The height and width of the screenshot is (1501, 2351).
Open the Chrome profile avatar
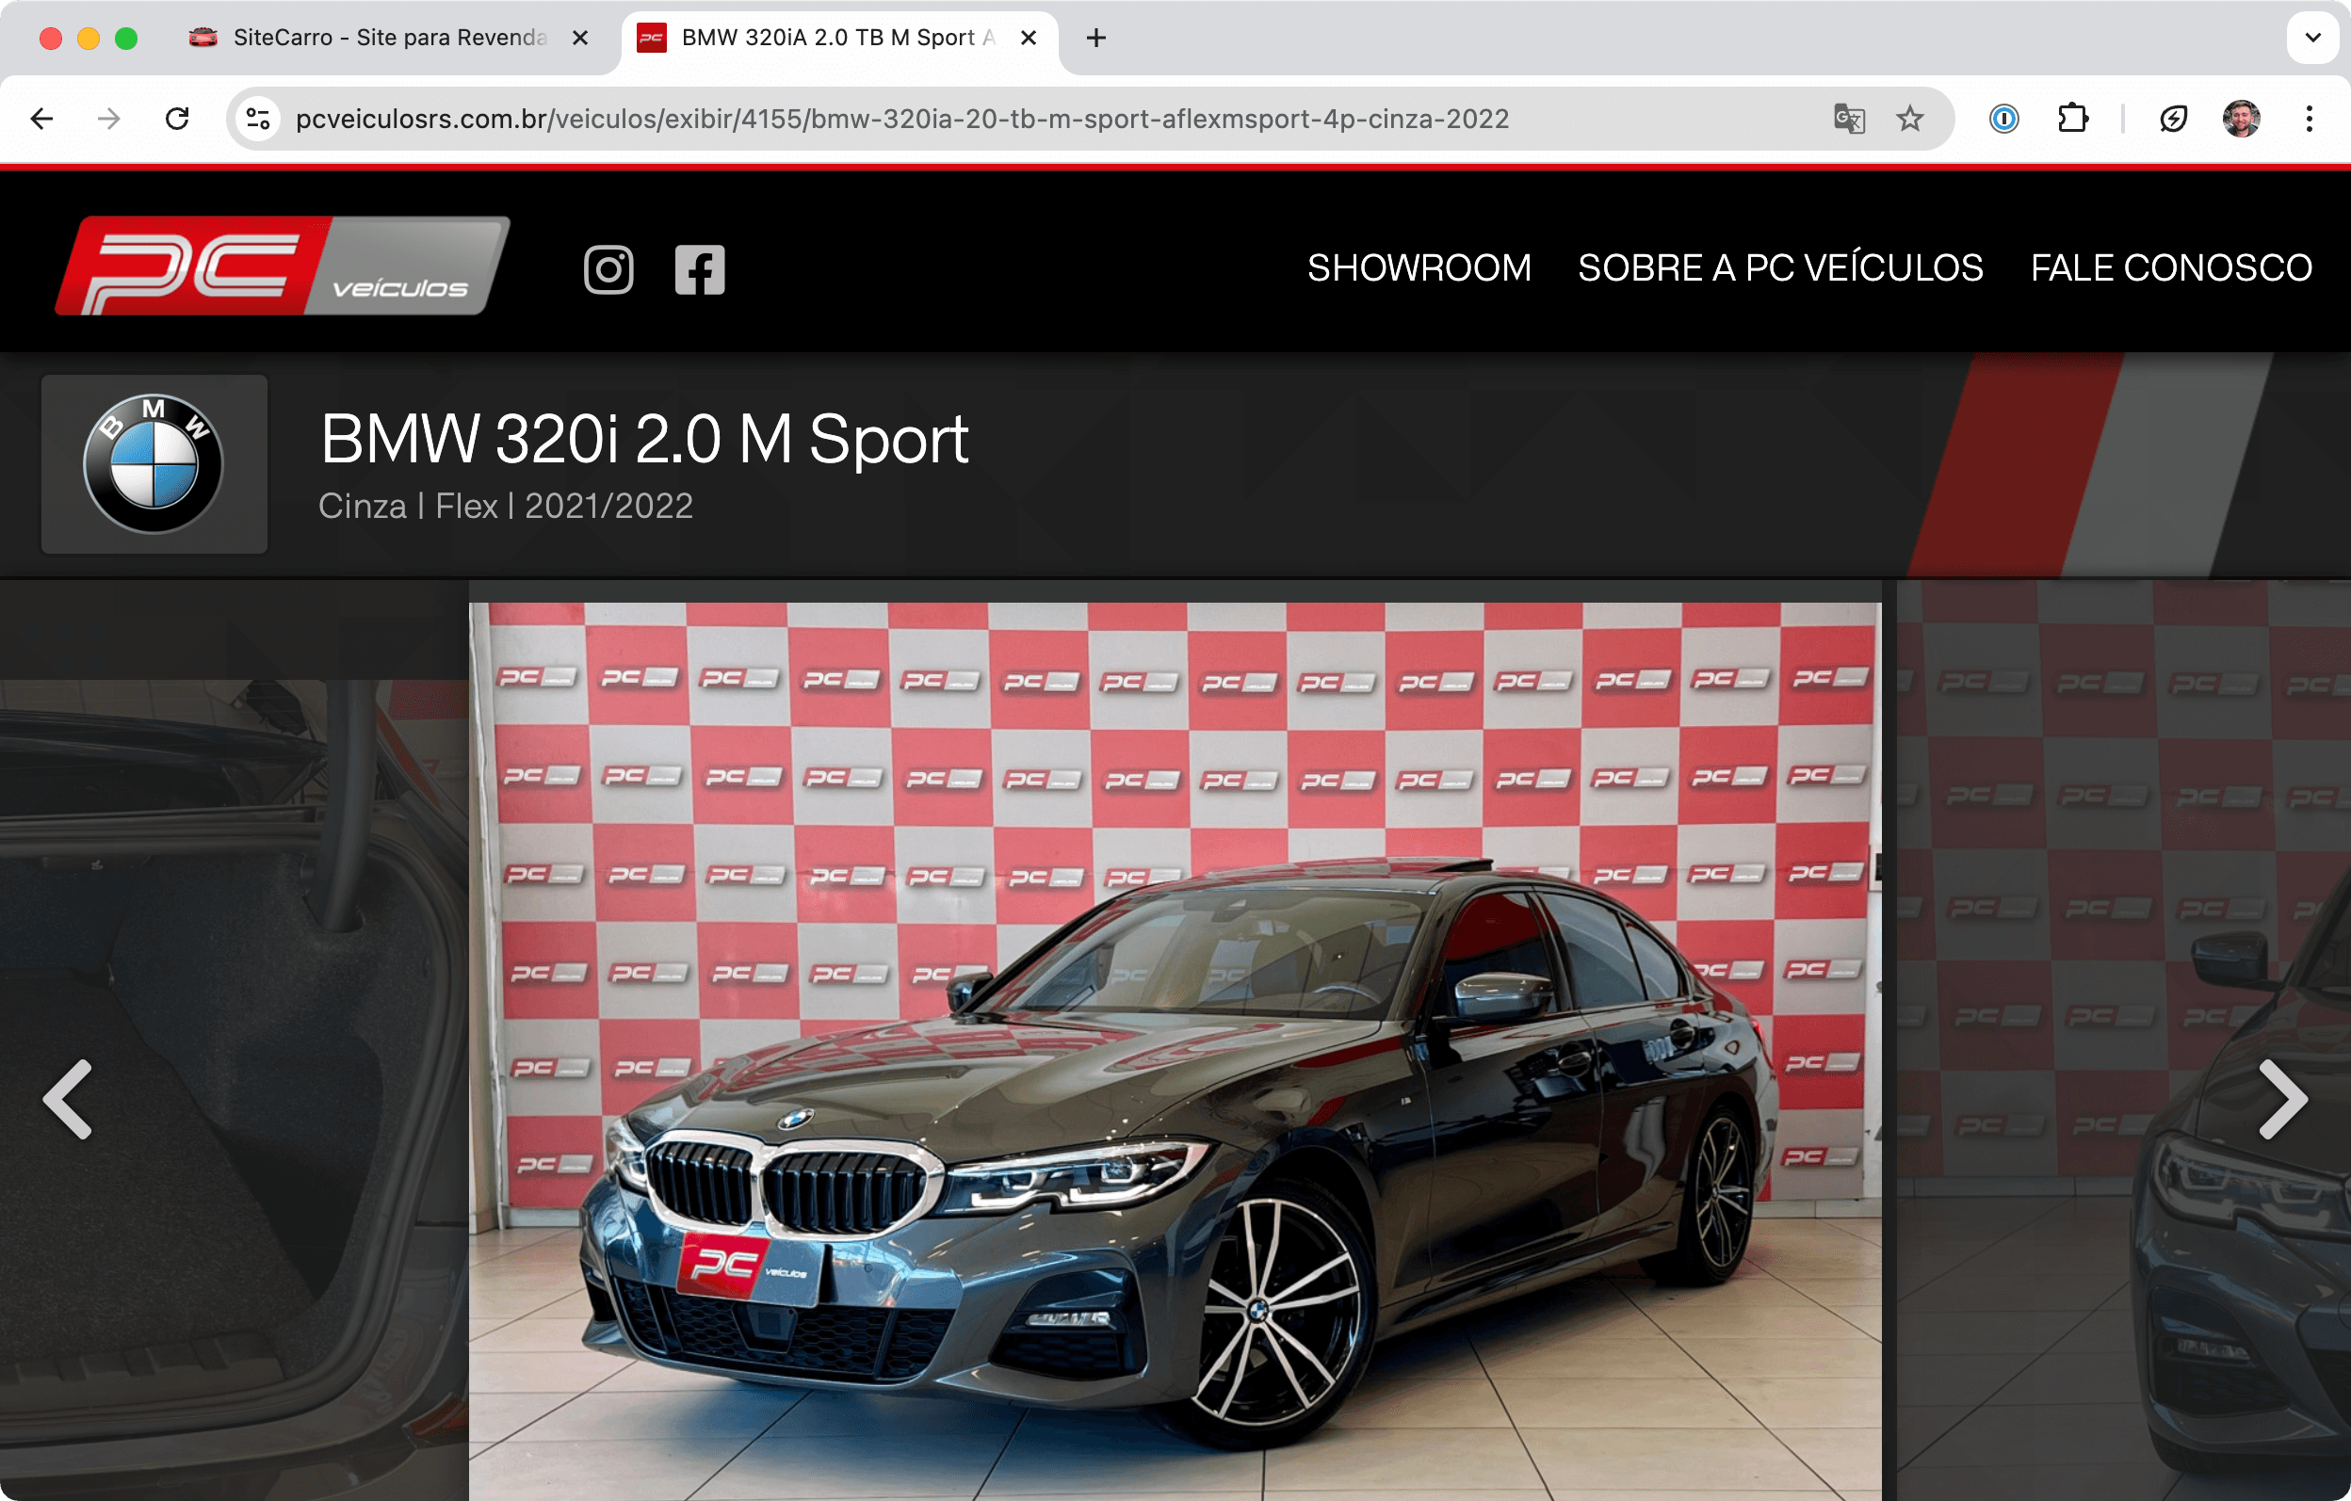click(2242, 119)
